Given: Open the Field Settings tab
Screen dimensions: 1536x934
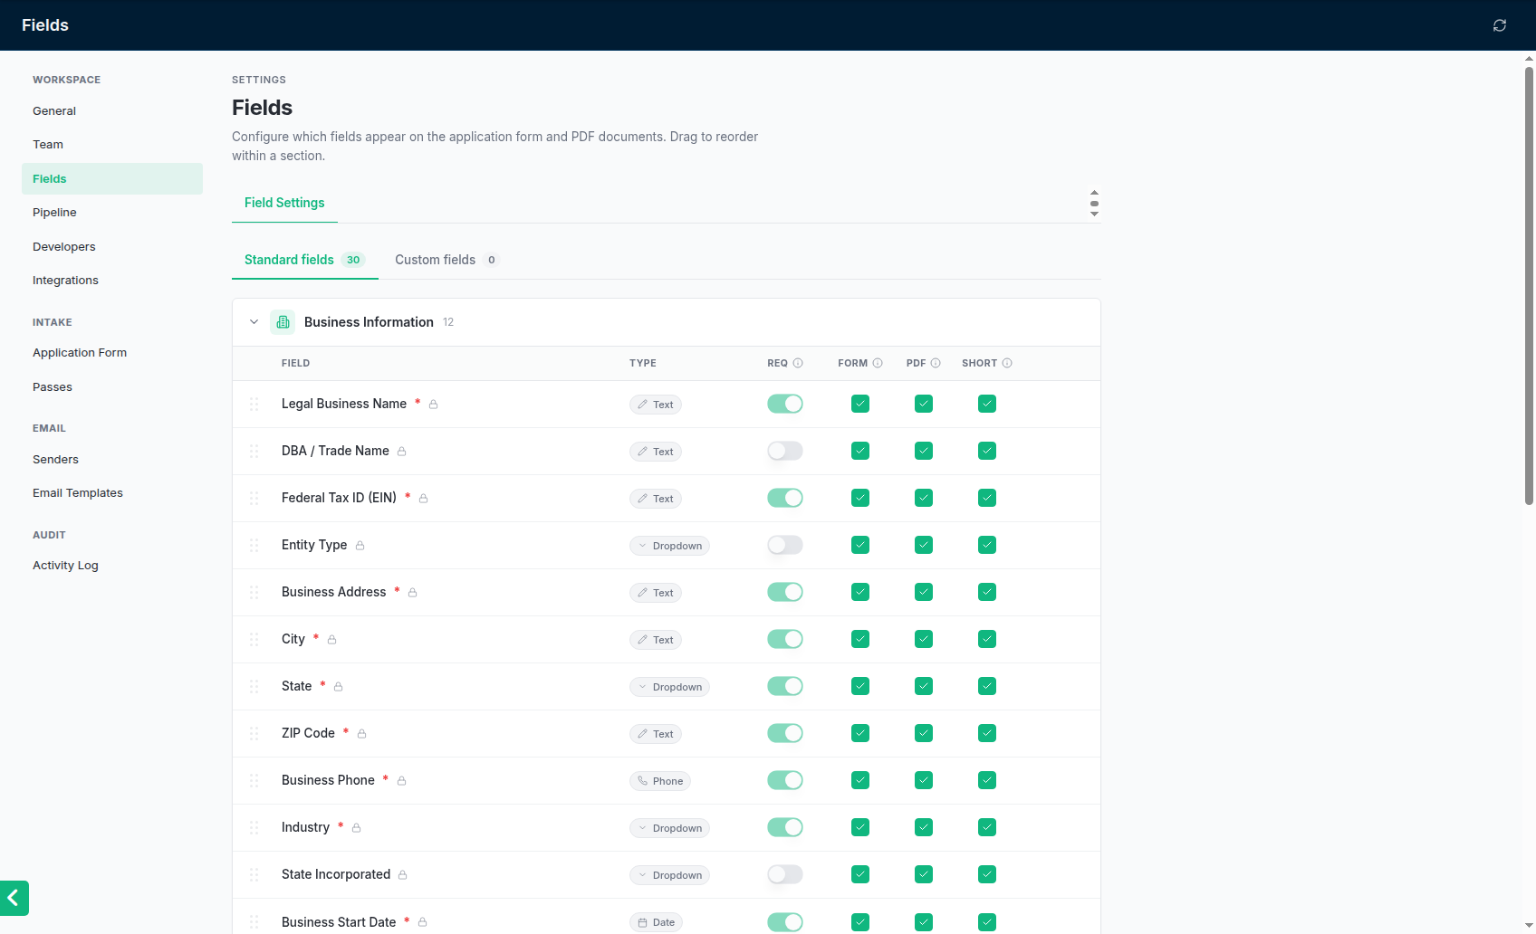Looking at the screenshot, I should click(x=284, y=203).
